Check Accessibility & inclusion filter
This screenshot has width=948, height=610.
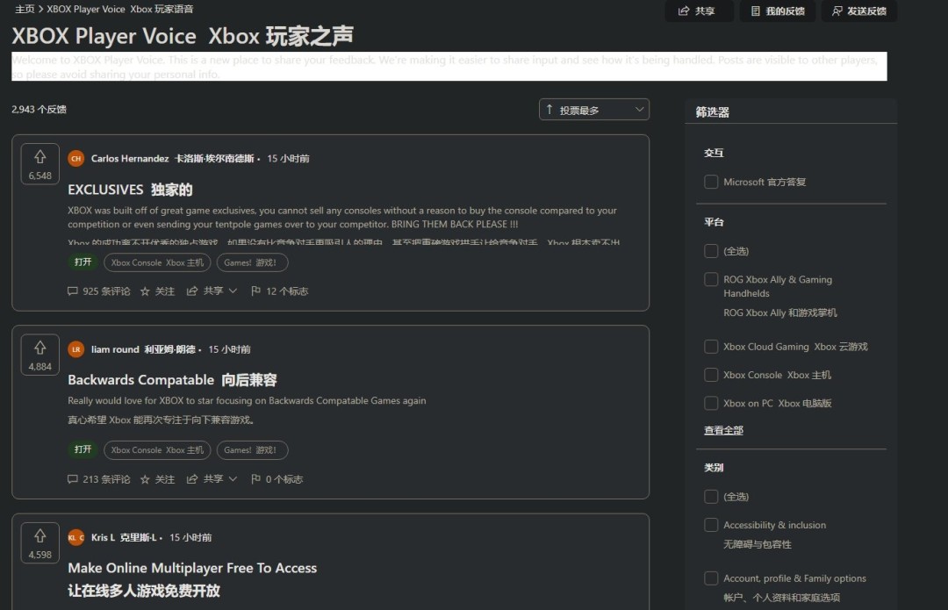click(x=711, y=525)
